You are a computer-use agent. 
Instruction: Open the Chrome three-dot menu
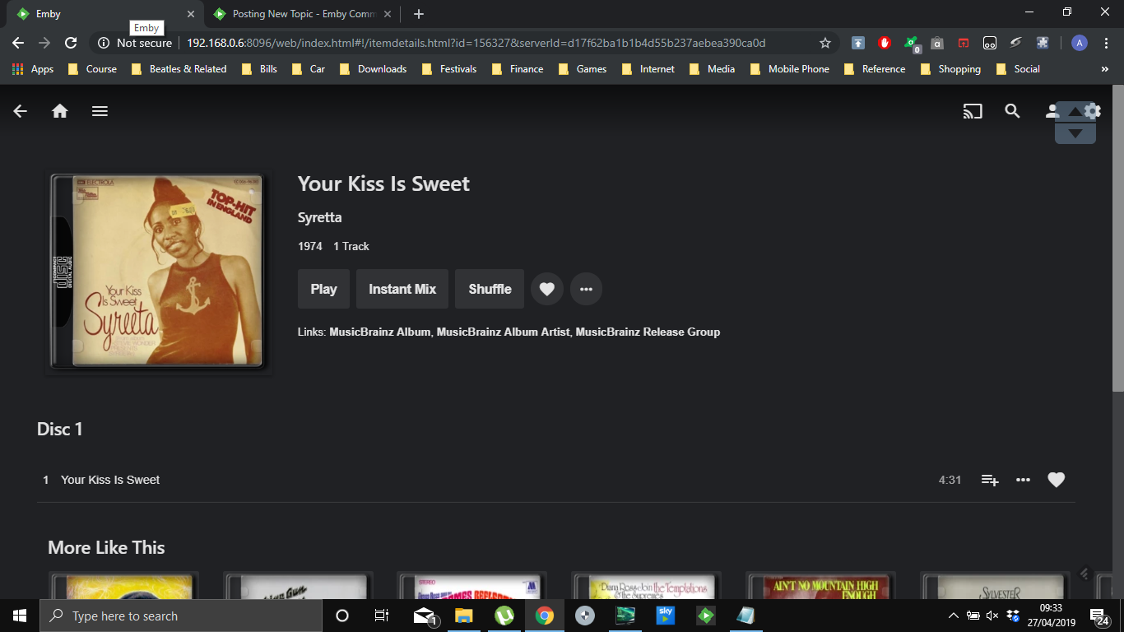(x=1105, y=43)
